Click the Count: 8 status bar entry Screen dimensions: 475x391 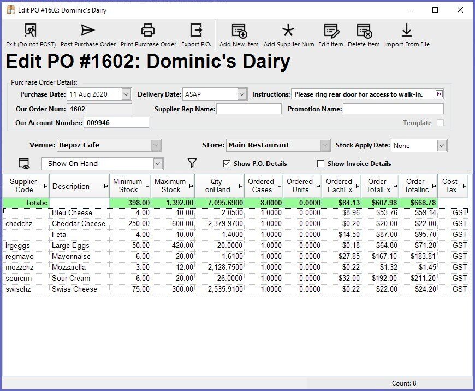[x=404, y=383]
